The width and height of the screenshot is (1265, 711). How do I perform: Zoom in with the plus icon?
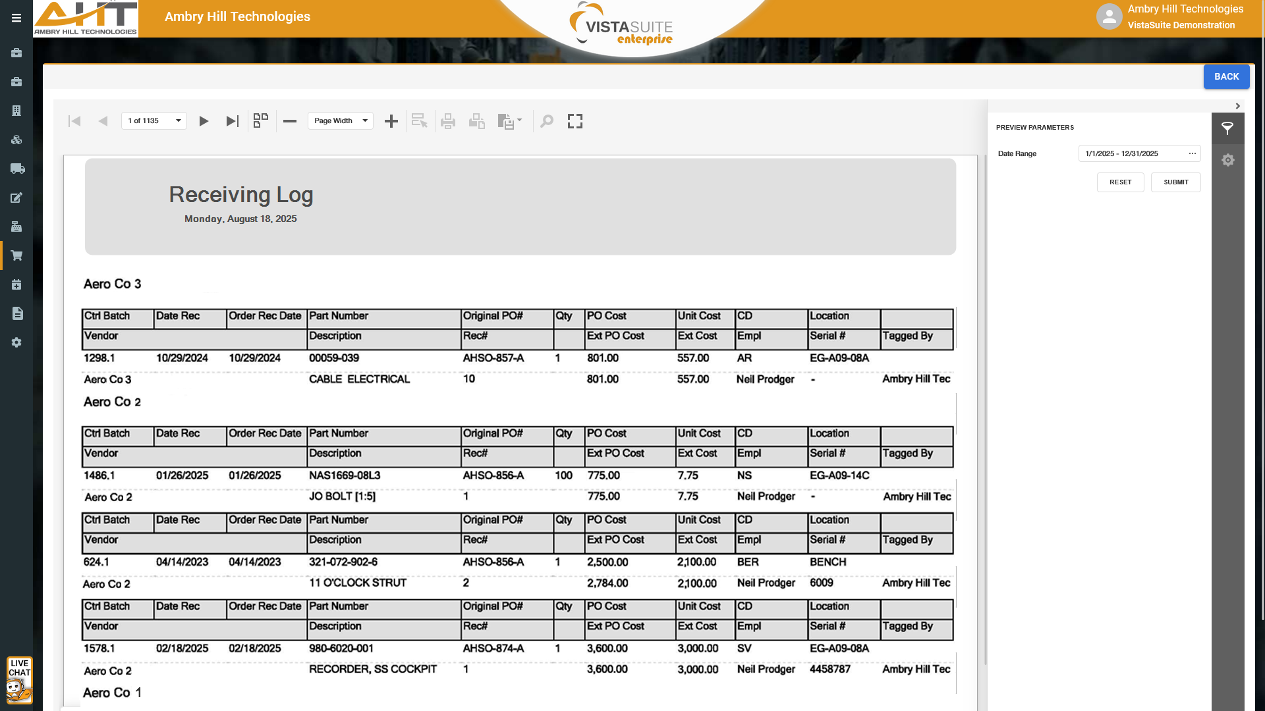tap(391, 121)
